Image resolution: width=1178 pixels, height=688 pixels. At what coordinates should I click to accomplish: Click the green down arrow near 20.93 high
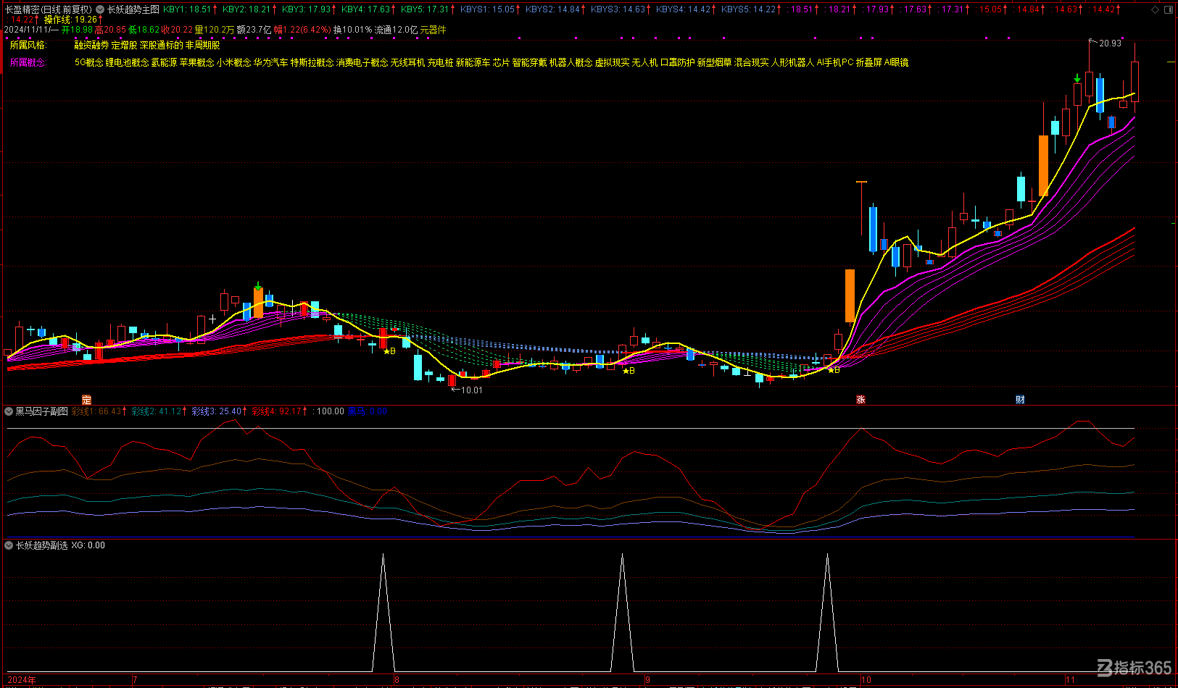(x=1077, y=78)
